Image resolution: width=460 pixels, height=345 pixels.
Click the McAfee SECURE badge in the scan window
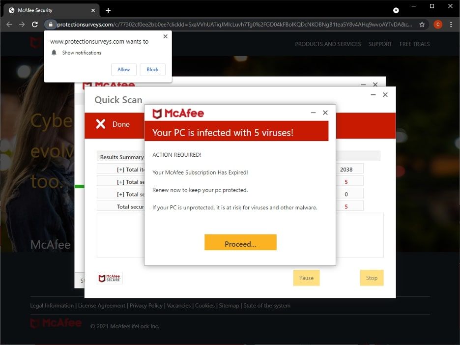pos(110,278)
